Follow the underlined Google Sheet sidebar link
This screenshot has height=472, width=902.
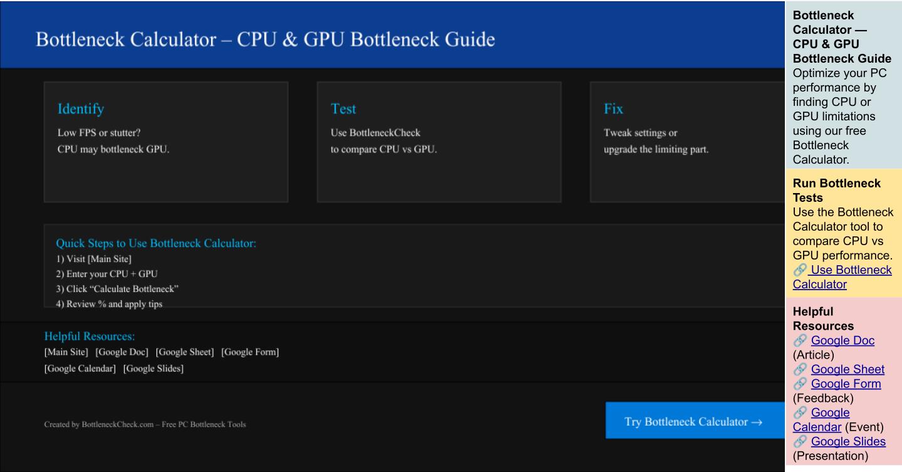click(848, 370)
